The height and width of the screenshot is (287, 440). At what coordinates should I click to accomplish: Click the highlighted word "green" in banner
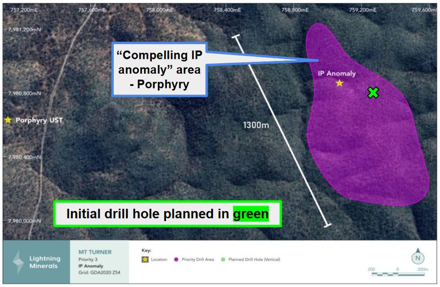click(250, 214)
